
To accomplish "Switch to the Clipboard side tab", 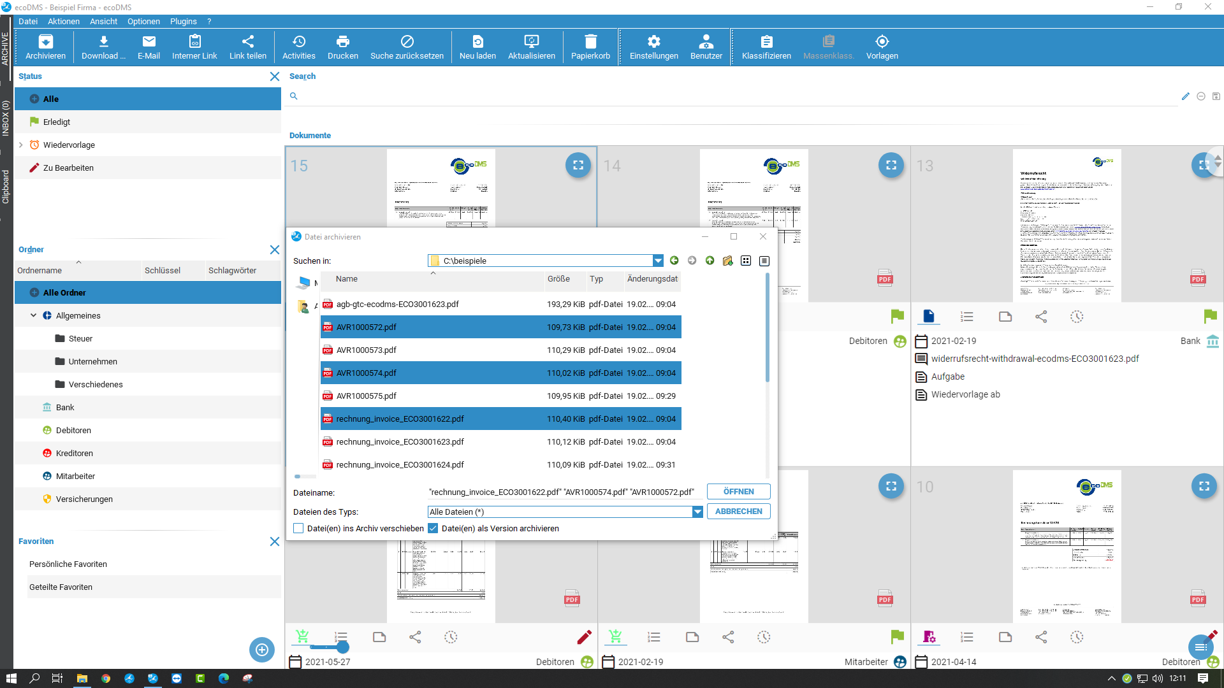I will coord(6,187).
